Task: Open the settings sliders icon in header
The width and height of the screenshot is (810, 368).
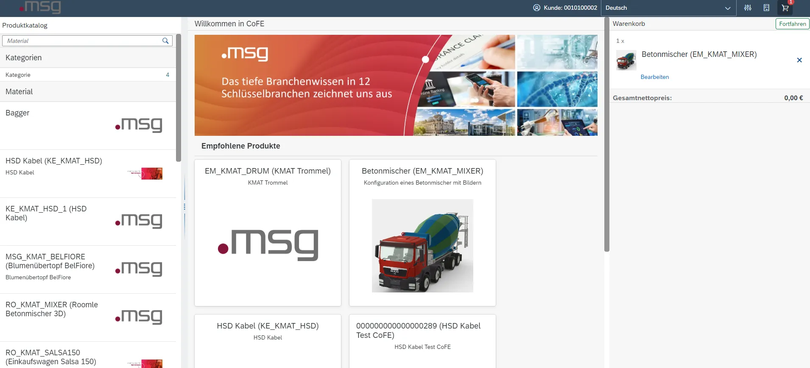Action: tap(748, 8)
